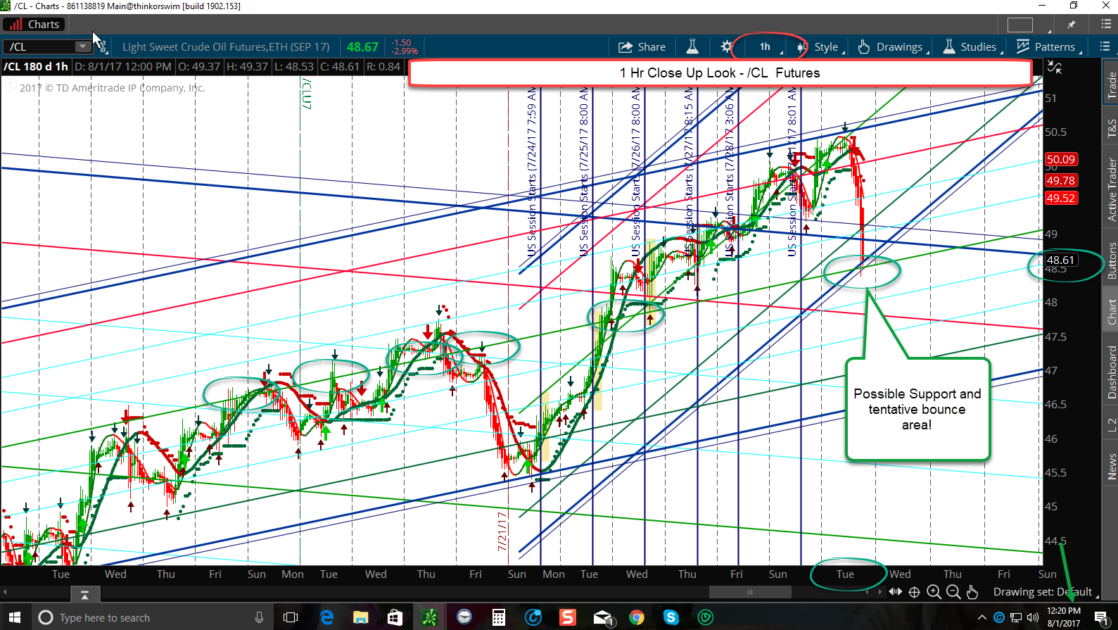The height and width of the screenshot is (630, 1118).
Task: Open the T&S side tab
Action: point(1111,128)
